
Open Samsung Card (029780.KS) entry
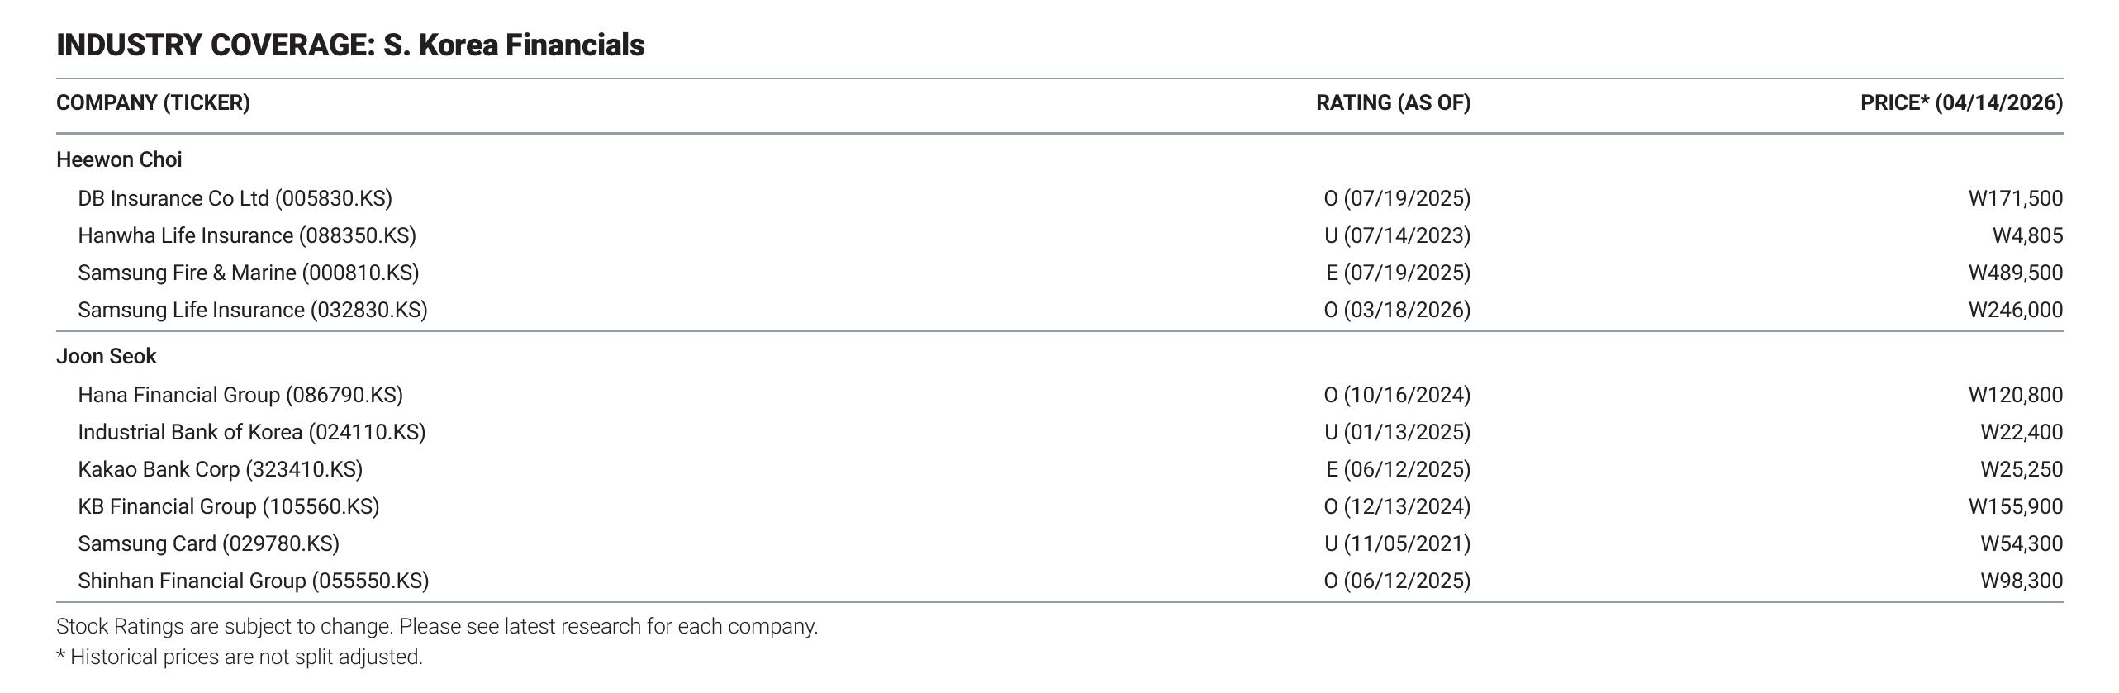tap(209, 544)
